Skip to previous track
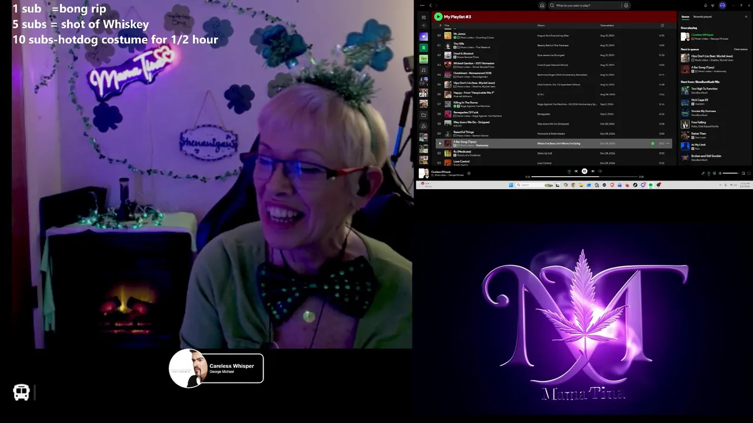 [x=576, y=171]
